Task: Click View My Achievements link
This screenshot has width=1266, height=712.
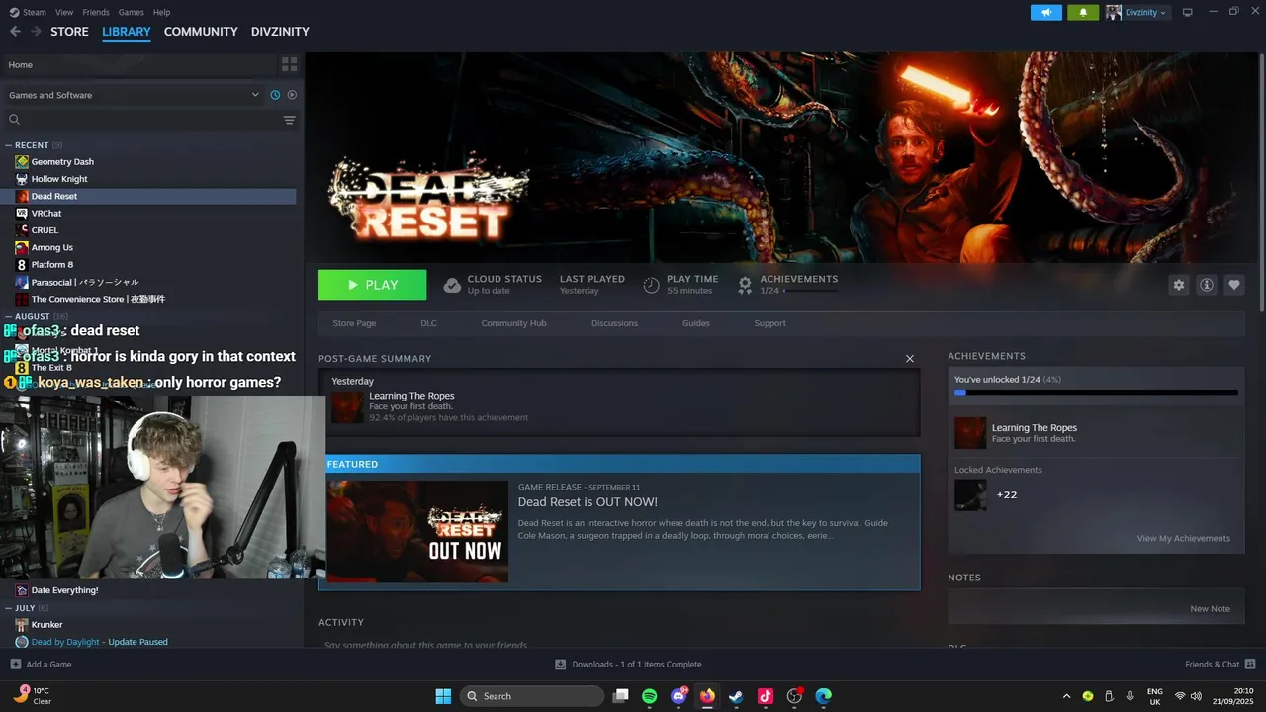Action: pos(1184,539)
